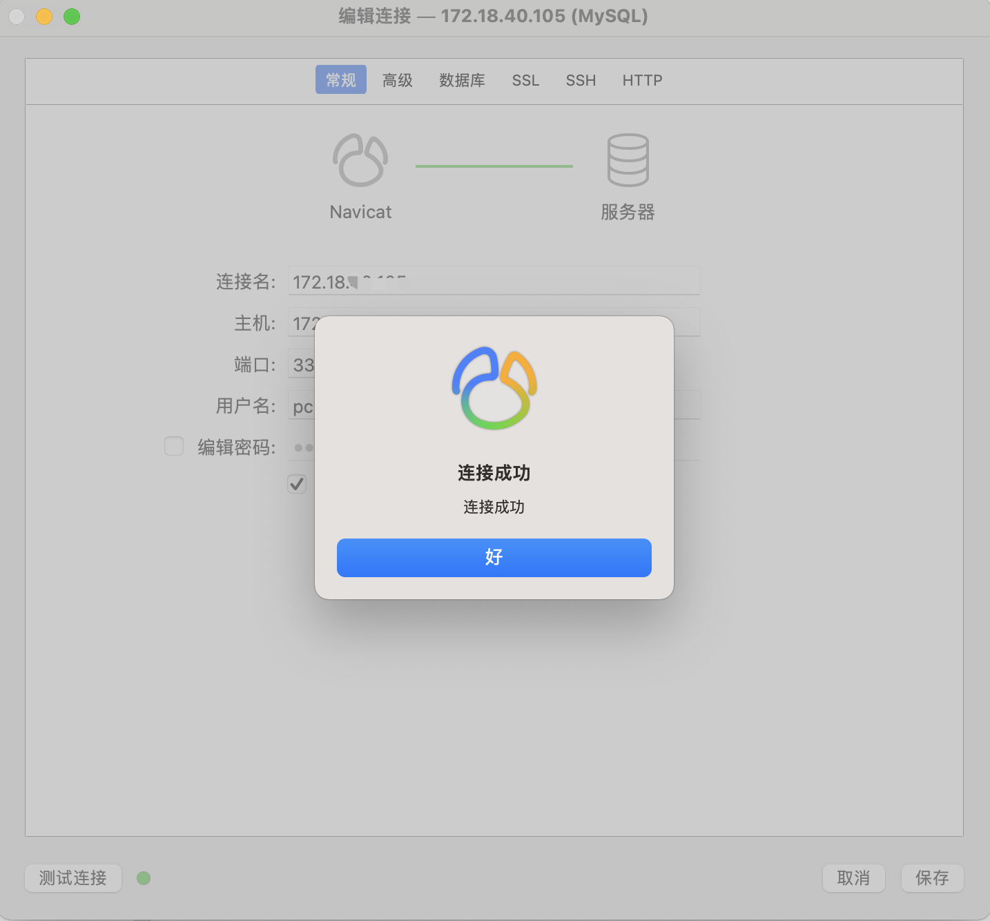The height and width of the screenshot is (921, 990).
Task: Click the gray Navicat diagram icon
Action: tap(360, 160)
